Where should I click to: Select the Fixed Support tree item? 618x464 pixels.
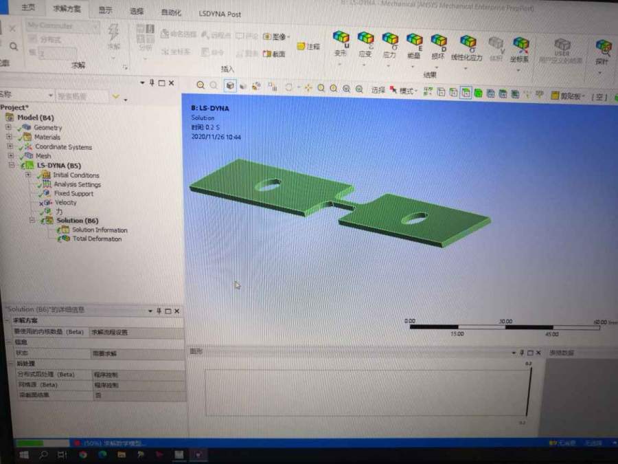(x=73, y=193)
